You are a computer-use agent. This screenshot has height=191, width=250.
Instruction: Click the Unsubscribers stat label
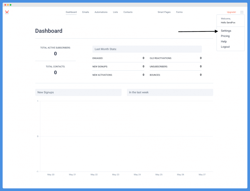coord(159,66)
